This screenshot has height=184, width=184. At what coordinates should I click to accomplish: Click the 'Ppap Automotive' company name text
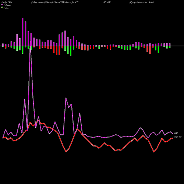(x=138, y=2)
